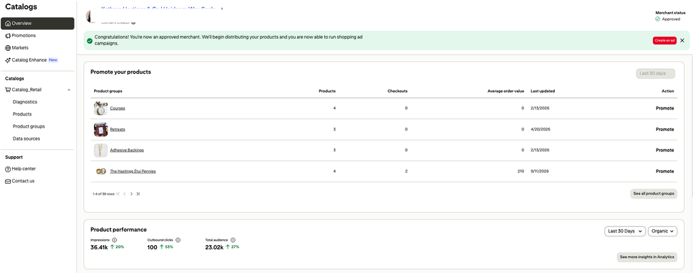693x273 pixels.
Task: Click the Outbound clicks info icon
Action: [x=178, y=240]
